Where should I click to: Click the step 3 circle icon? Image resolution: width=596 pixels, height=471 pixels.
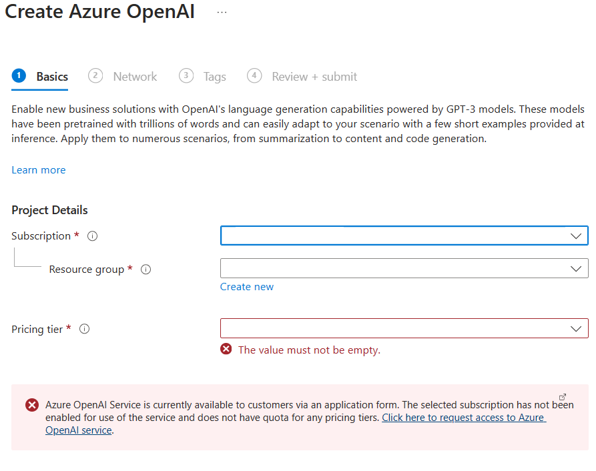(x=186, y=75)
